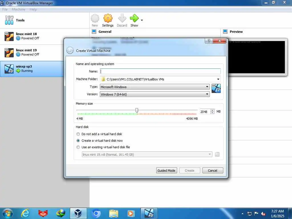This screenshot has width=292, height=219.
Task: Select Create a virtual hard disk now
Action: point(100,141)
